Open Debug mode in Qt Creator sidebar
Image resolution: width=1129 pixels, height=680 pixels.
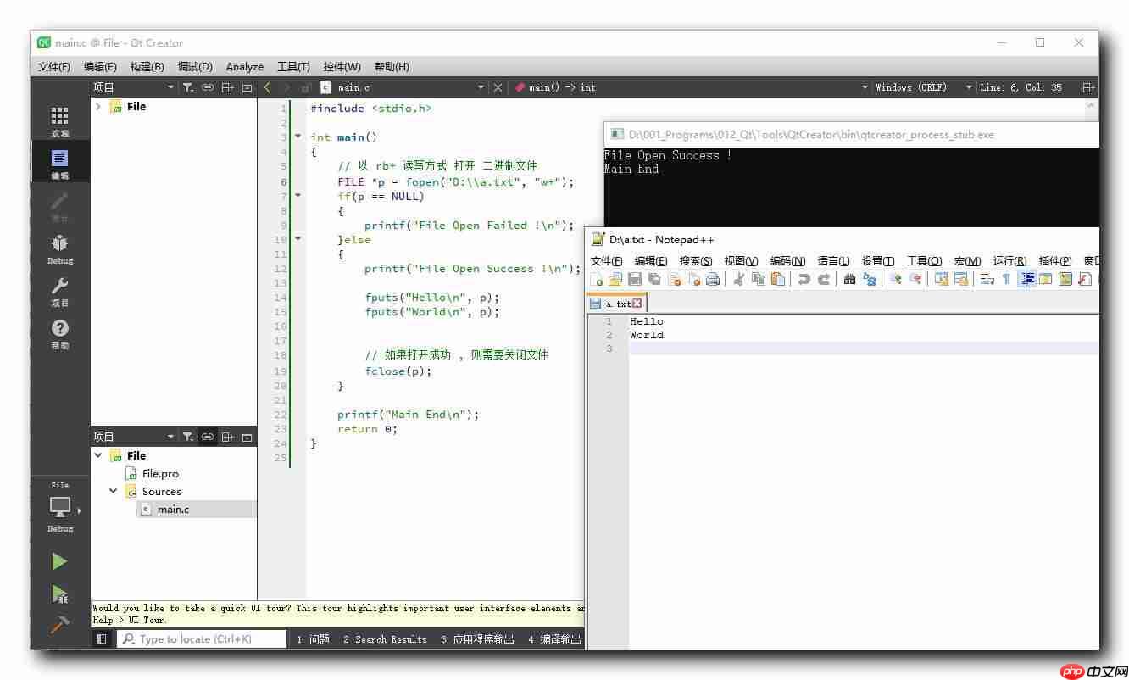[59, 248]
